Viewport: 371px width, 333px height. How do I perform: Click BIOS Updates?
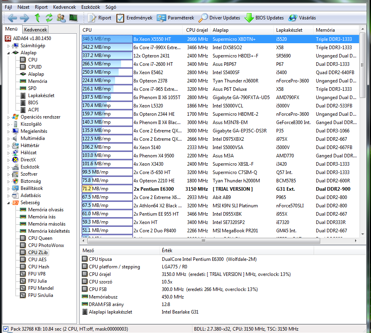click(264, 18)
